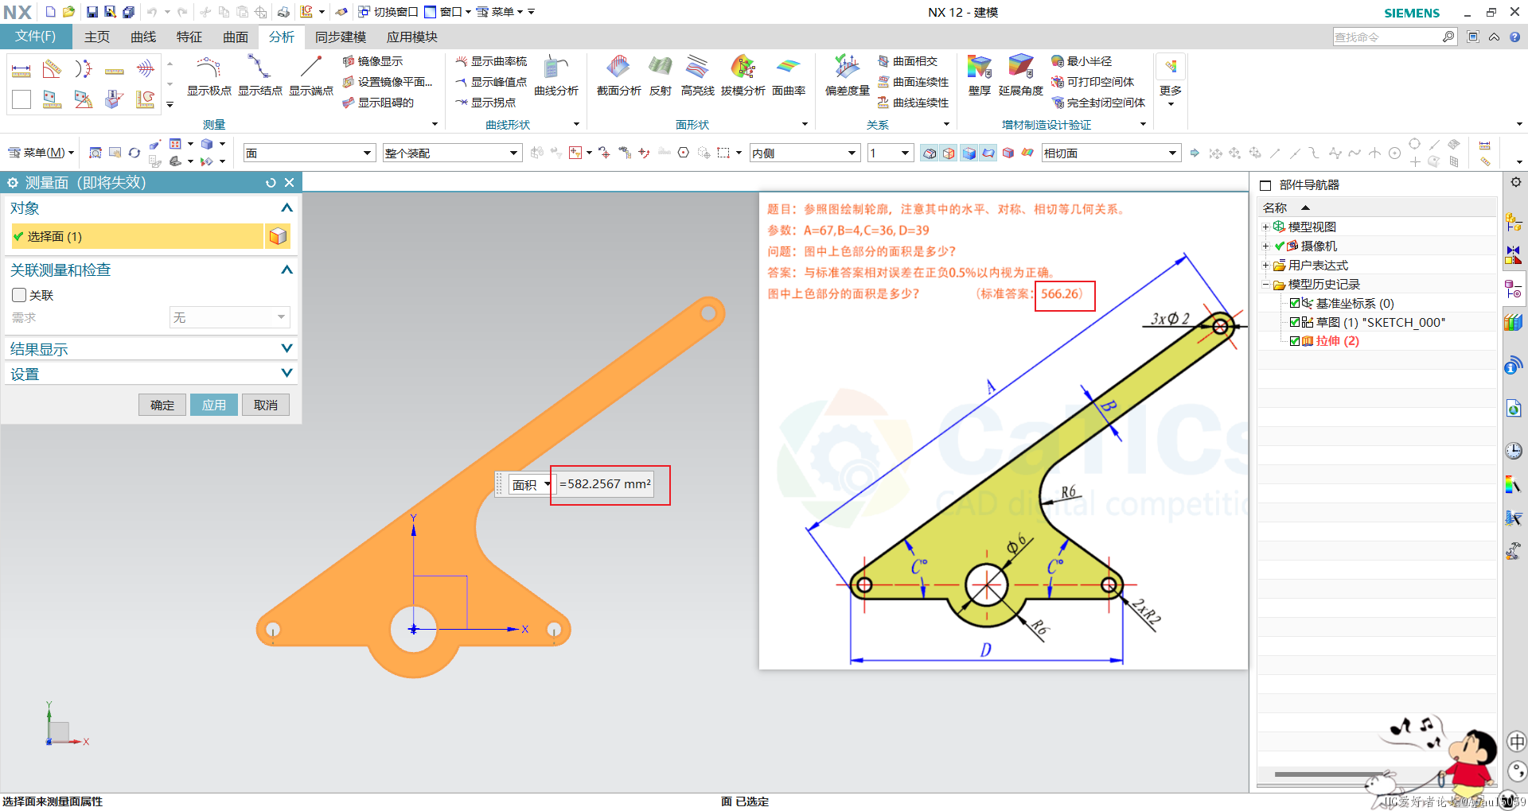Click the 名称 column header
Viewport: 1528px width, 811px height.
point(1275,208)
